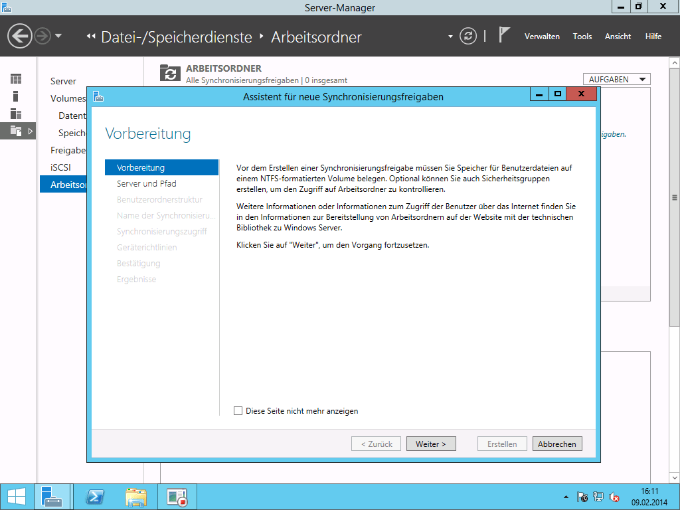Select the Vorbereitung wizard step

pyautogui.click(x=161, y=167)
